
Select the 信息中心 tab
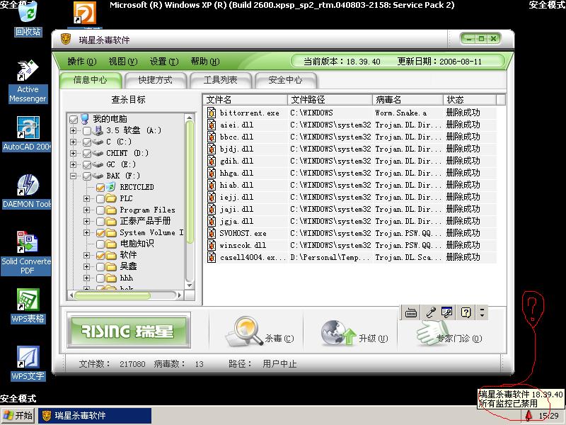(x=91, y=80)
